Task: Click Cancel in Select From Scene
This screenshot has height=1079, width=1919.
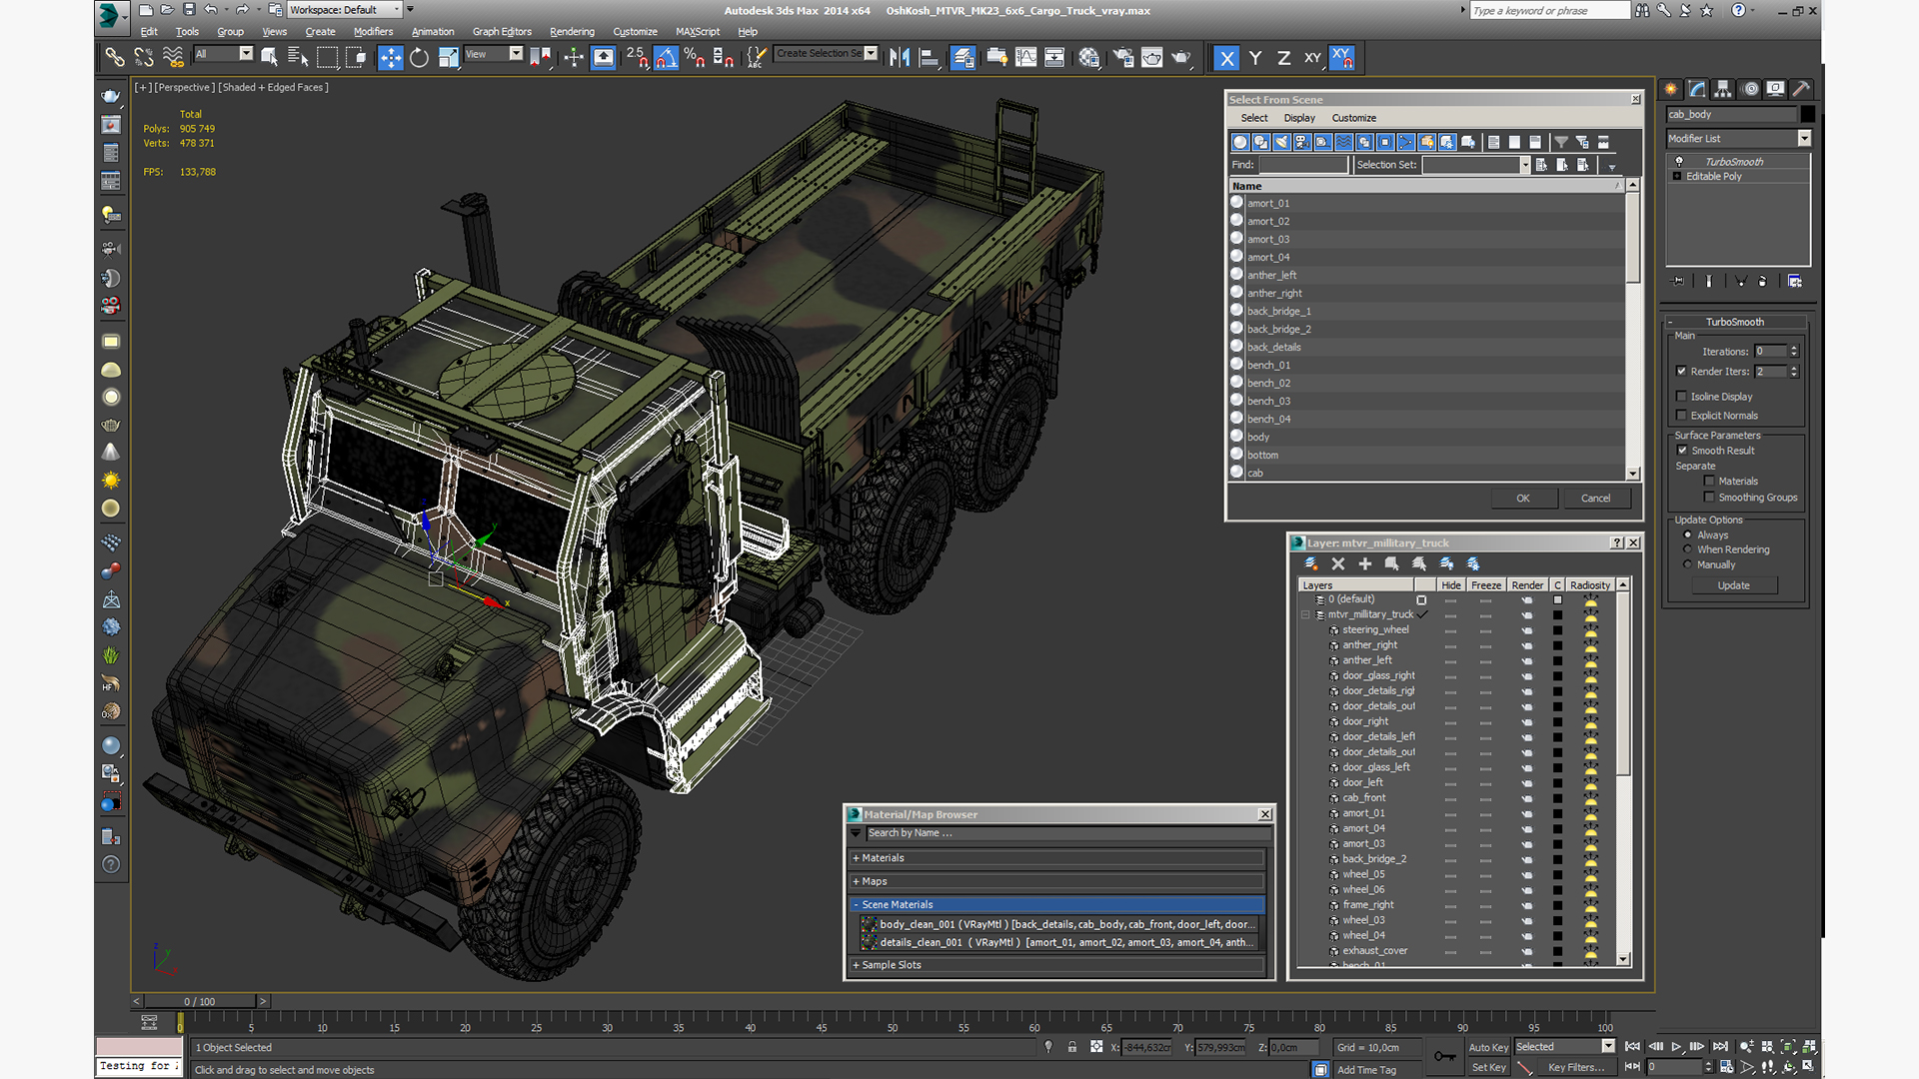Action: [1595, 499]
